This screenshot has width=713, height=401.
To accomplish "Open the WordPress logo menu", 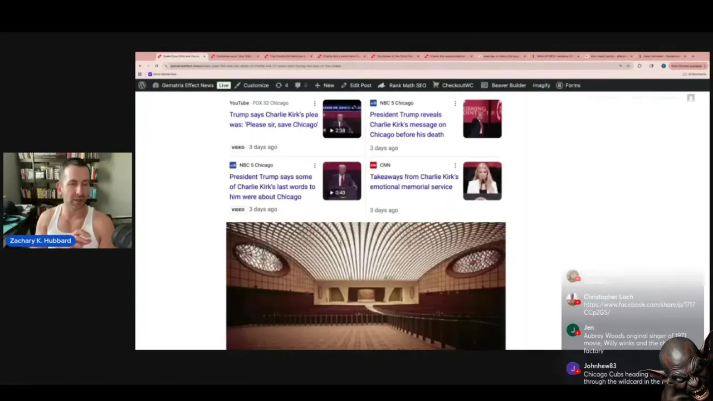I will coord(142,85).
